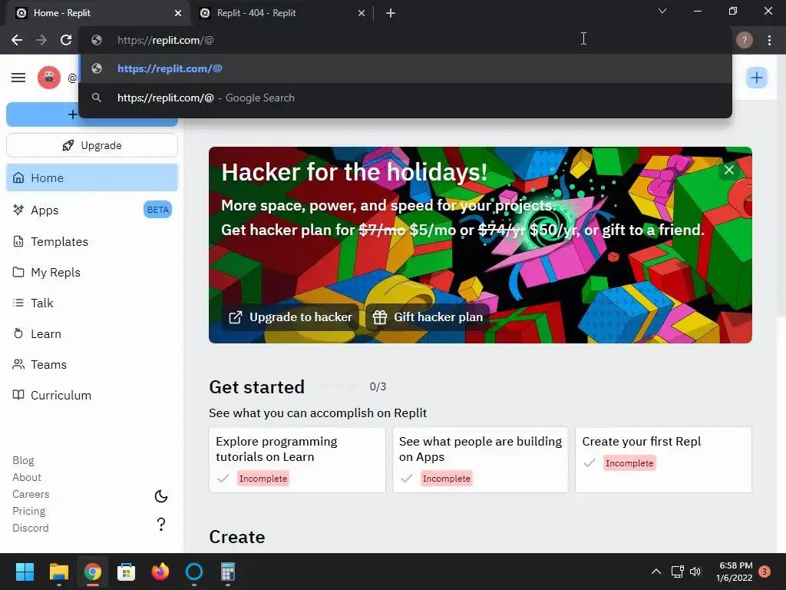
Task: Click the Apps BETA badge
Action: click(x=157, y=210)
